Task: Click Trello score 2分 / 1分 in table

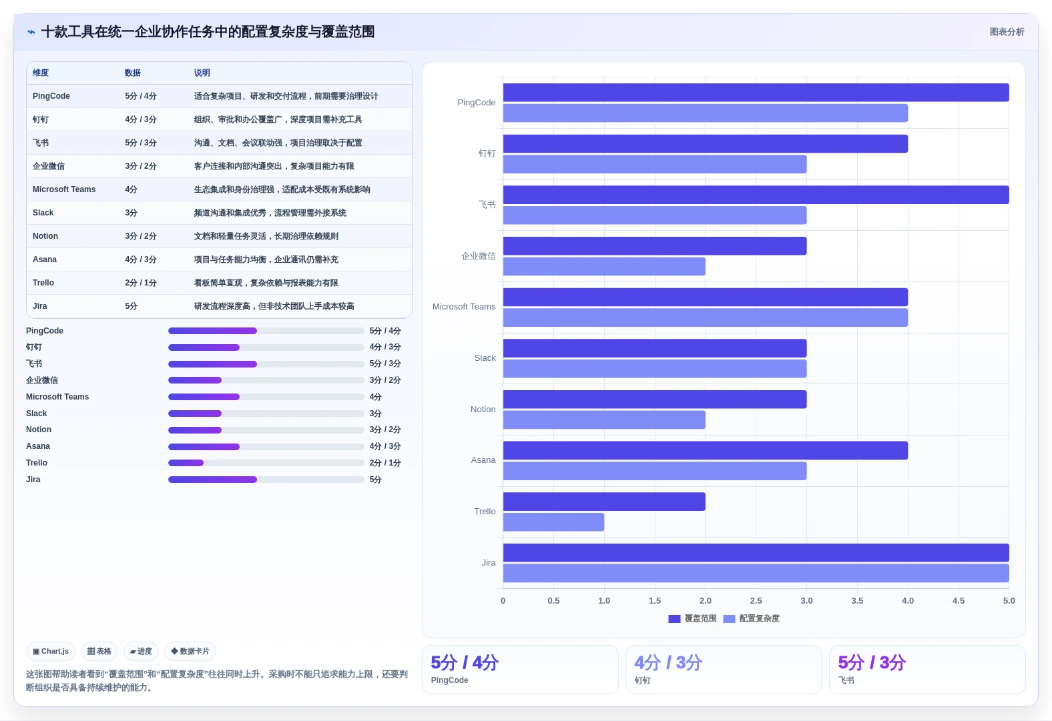Action: click(x=141, y=283)
